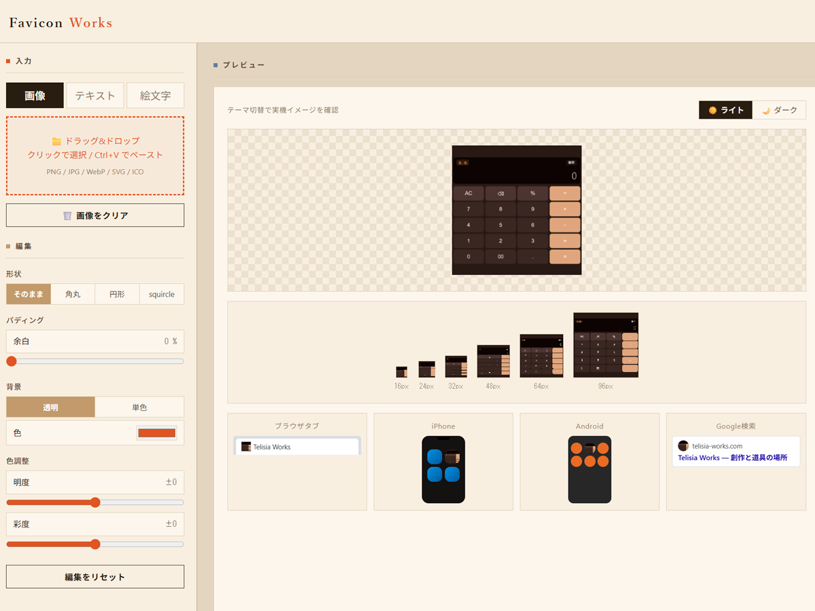Switch preview theme to ライト
Image resolution: width=815 pixels, height=611 pixels.
pos(726,110)
